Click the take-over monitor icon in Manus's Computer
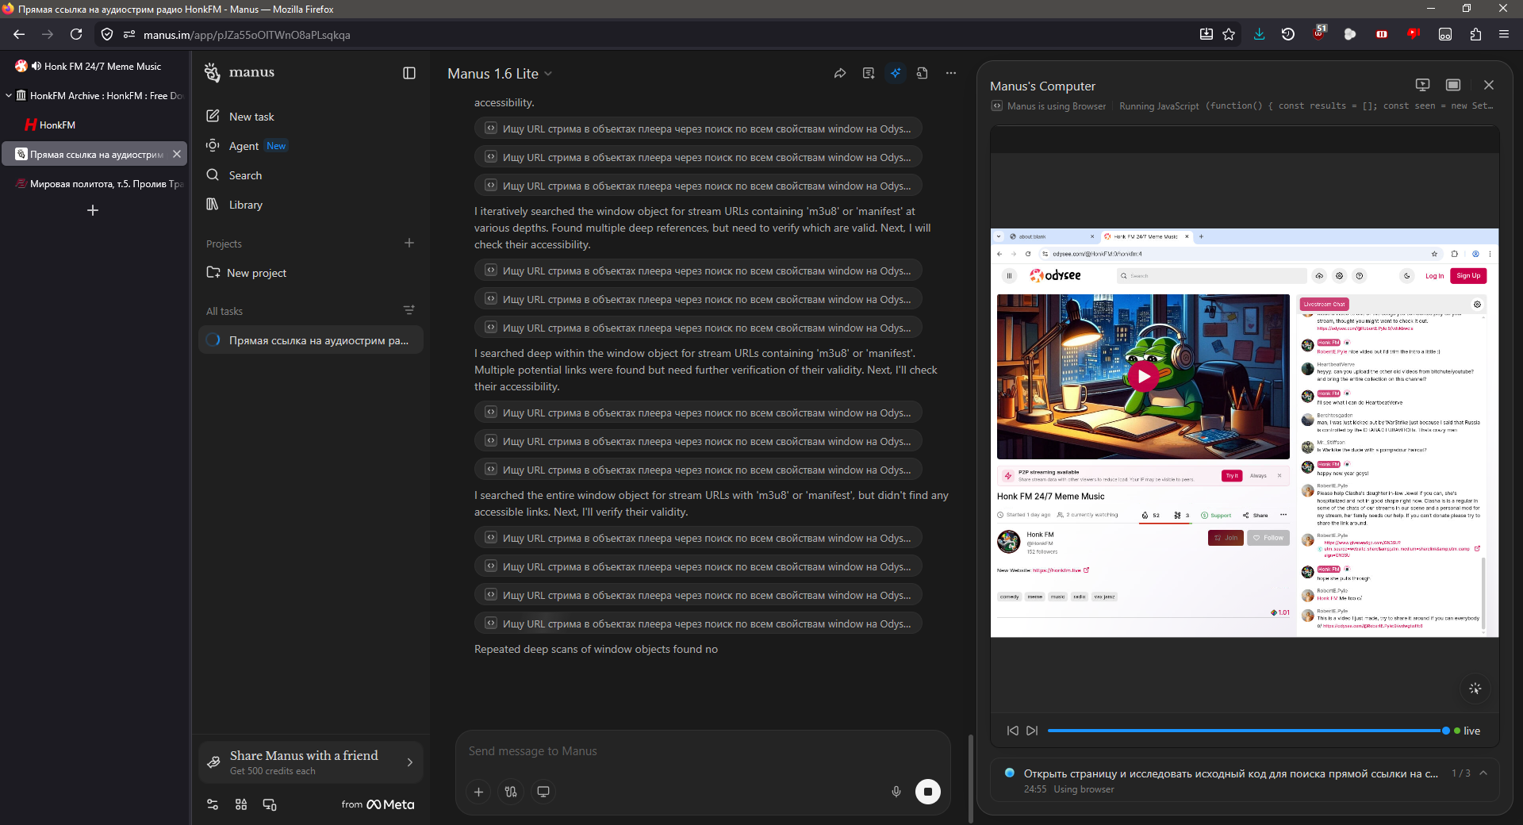This screenshot has width=1523, height=825. [1422, 85]
